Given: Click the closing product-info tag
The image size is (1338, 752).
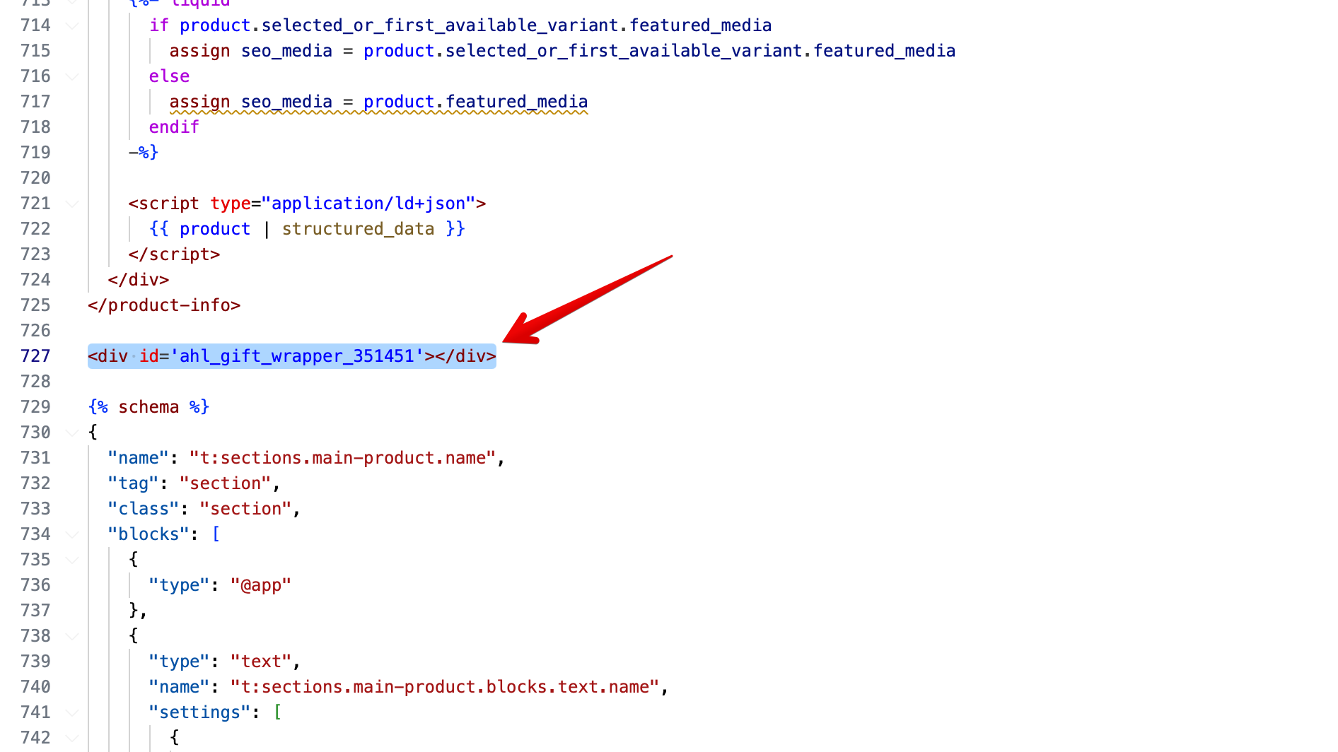Looking at the screenshot, I should 164,305.
